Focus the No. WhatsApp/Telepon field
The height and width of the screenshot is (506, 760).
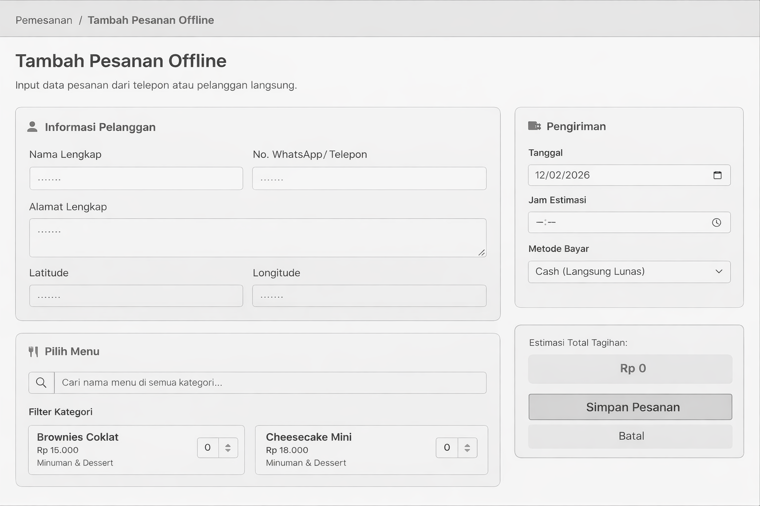369,179
